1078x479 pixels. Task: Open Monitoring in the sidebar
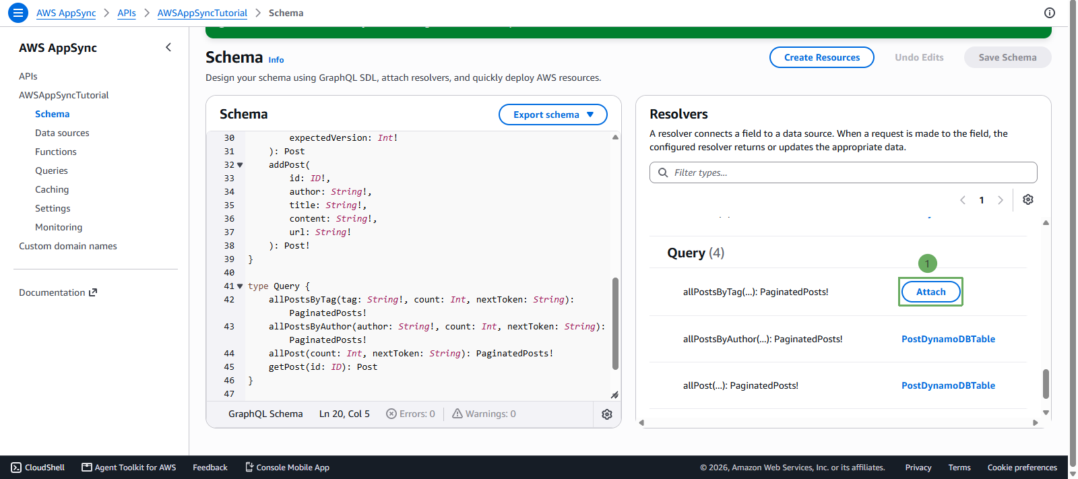[59, 227]
